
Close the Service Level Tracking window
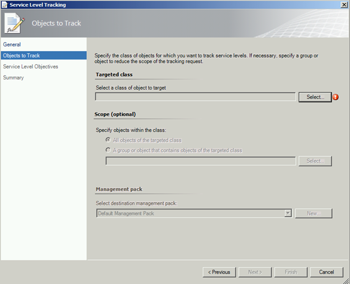344,4
